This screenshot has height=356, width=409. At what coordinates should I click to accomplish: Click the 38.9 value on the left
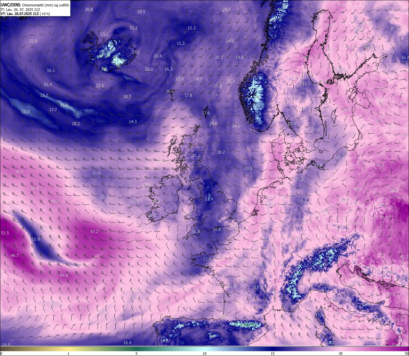(35, 188)
